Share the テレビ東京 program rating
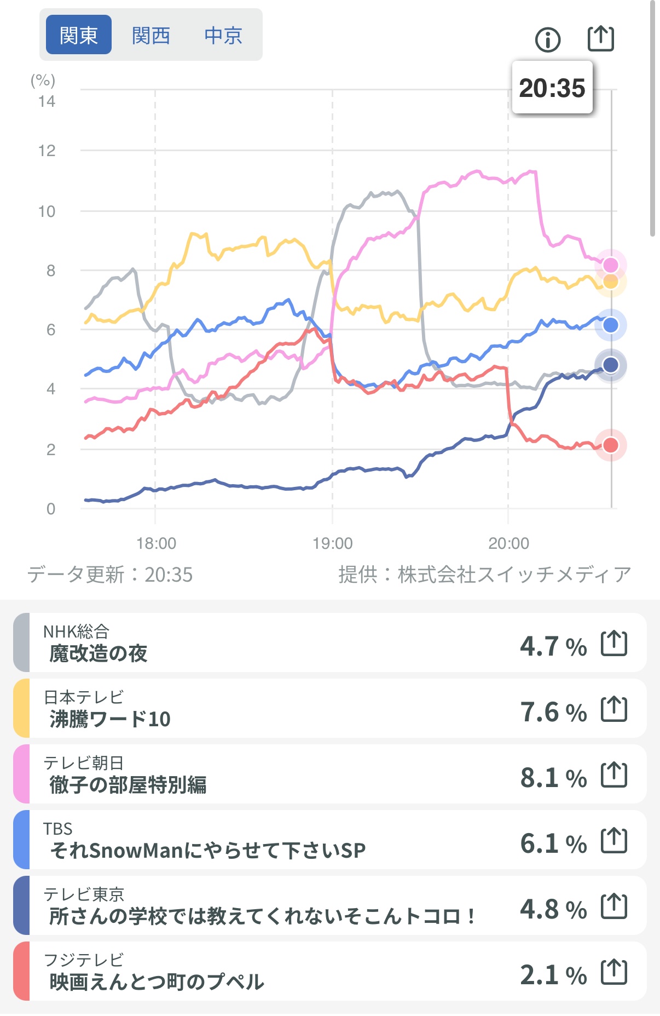The height and width of the screenshot is (1016, 660). click(x=613, y=906)
